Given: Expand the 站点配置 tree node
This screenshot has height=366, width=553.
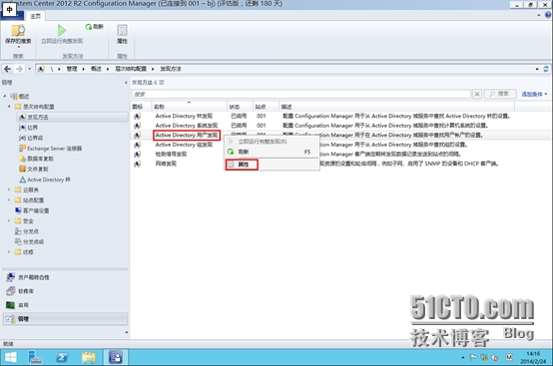Looking at the screenshot, I should pyautogui.click(x=9, y=200).
